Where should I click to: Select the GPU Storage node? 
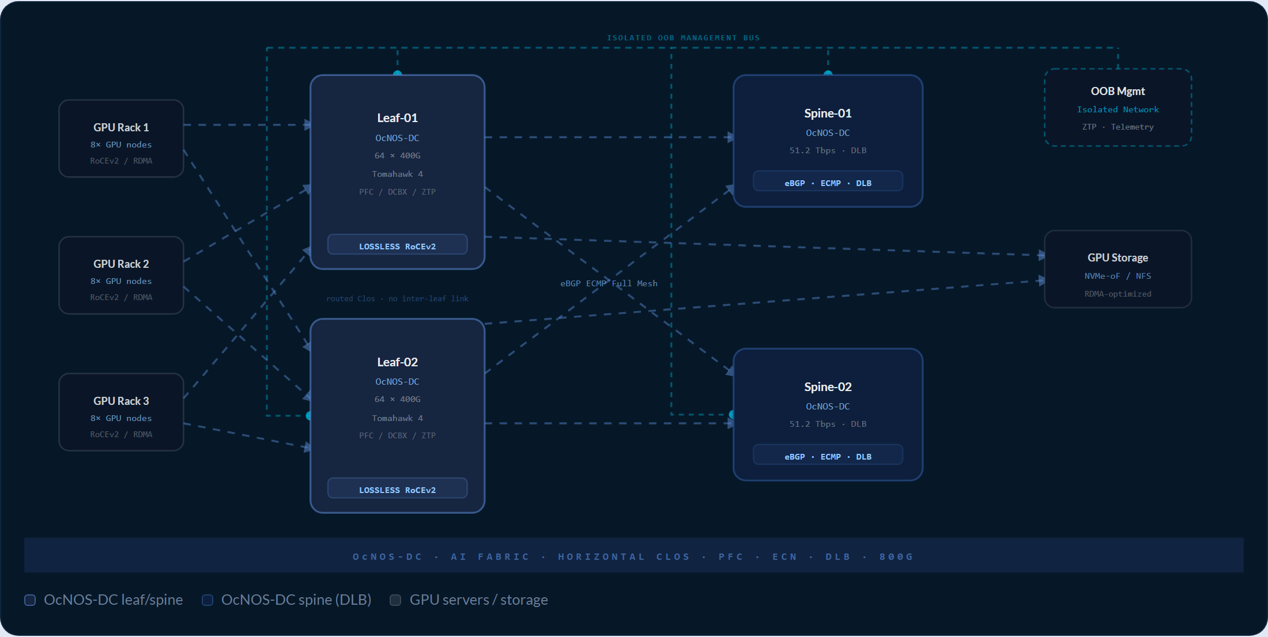point(1118,269)
